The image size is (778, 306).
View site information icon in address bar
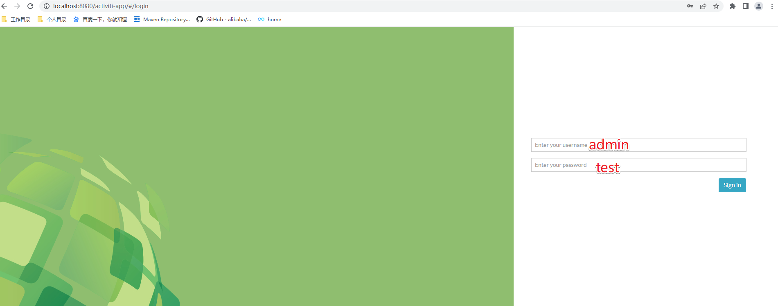click(x=47, y=6)
